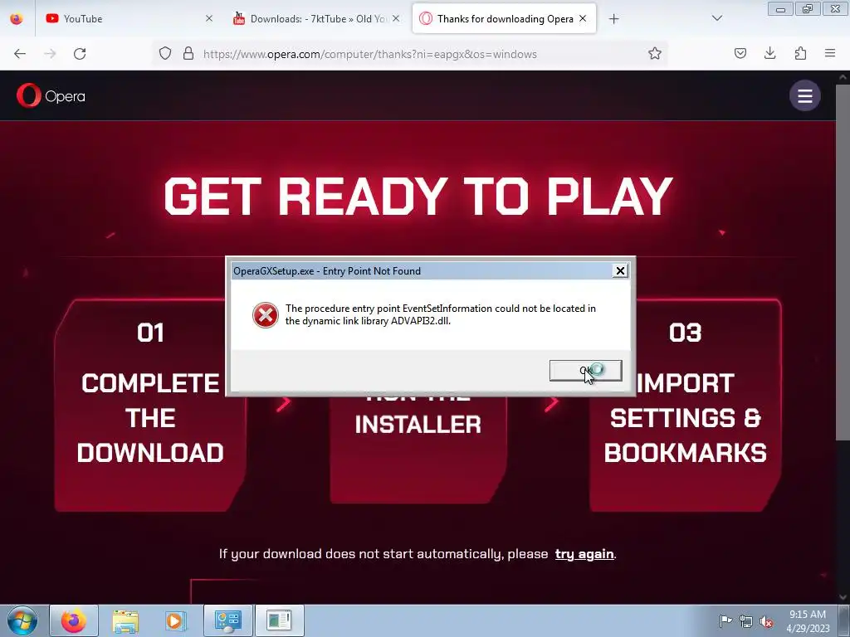
Task: Click the 'try again' download link
Action: (x=584, y=554)
